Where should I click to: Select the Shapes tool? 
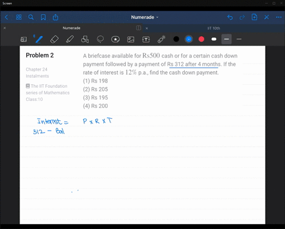tap(85, 39)
